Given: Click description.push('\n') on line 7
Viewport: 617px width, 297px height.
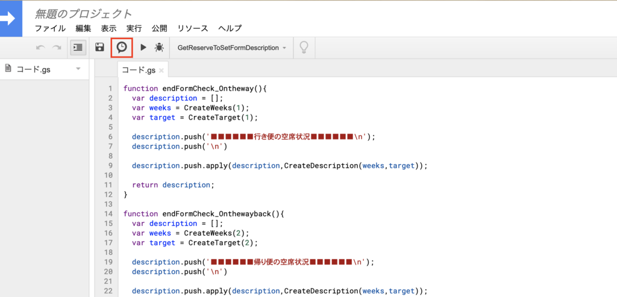Looking at the screenshot, I should click(x=180, y=147).
